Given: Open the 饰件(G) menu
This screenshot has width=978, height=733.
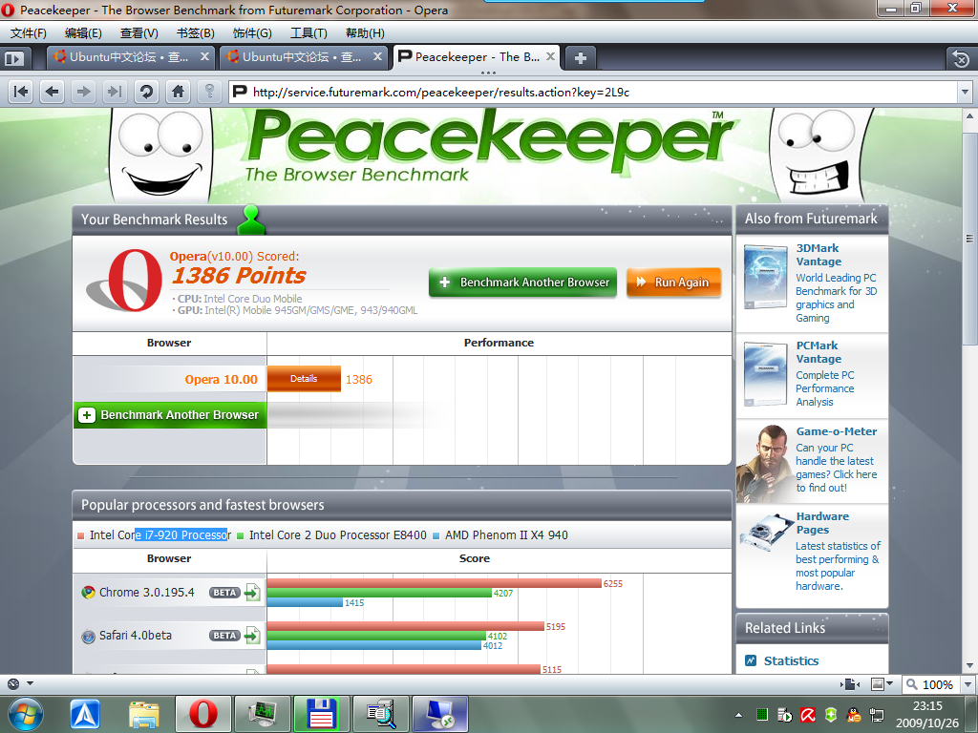Looking at the screenshot, I should (x=252, y=33).
